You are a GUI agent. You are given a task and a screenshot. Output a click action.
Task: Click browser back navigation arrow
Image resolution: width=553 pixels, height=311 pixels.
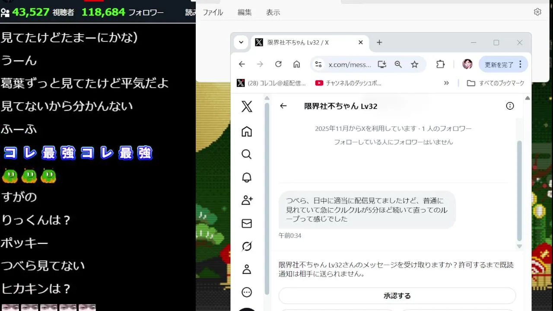[242, 64]
